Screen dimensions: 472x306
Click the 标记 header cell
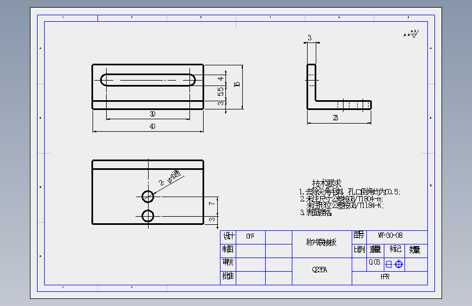click(x=395, y=250)
